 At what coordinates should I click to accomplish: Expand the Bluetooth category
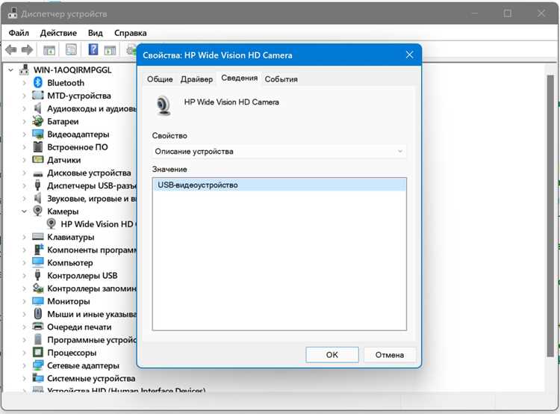tap(24, 83)
